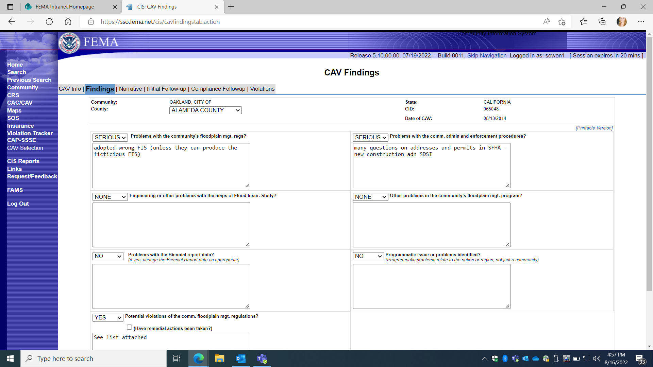The image size is (653, 367).
Task: Click Violation Tracker in sidebar
Action: 30,133
